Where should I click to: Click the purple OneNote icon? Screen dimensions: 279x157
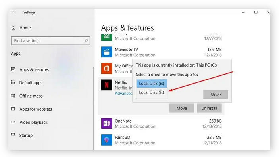107,123
